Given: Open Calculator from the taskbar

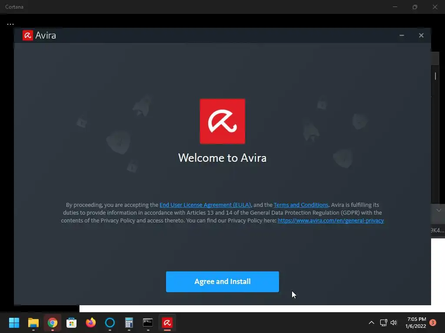Looking at the screenshot, I should (x=129, y=323).
